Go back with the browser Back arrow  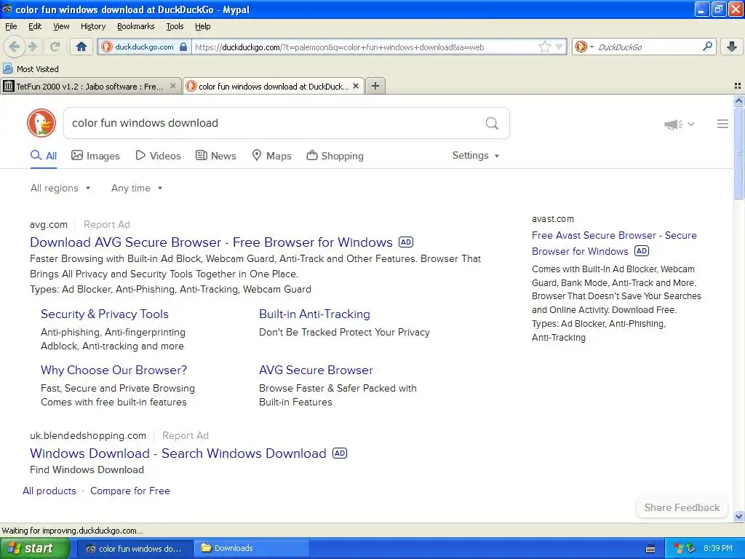14,47
